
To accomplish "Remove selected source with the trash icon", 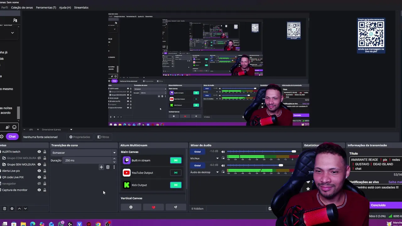I will pos(5,208).
